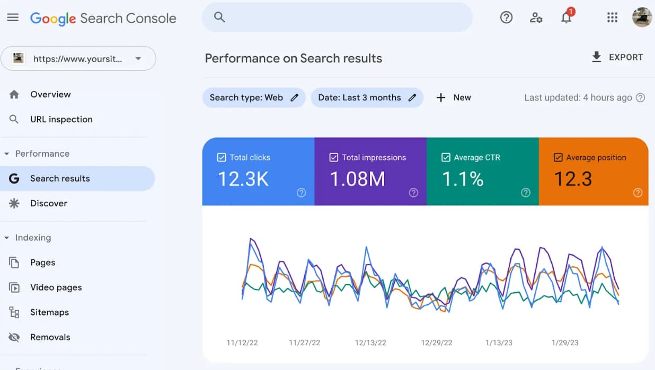Click the property favicon thumbnail

(19, 58)
